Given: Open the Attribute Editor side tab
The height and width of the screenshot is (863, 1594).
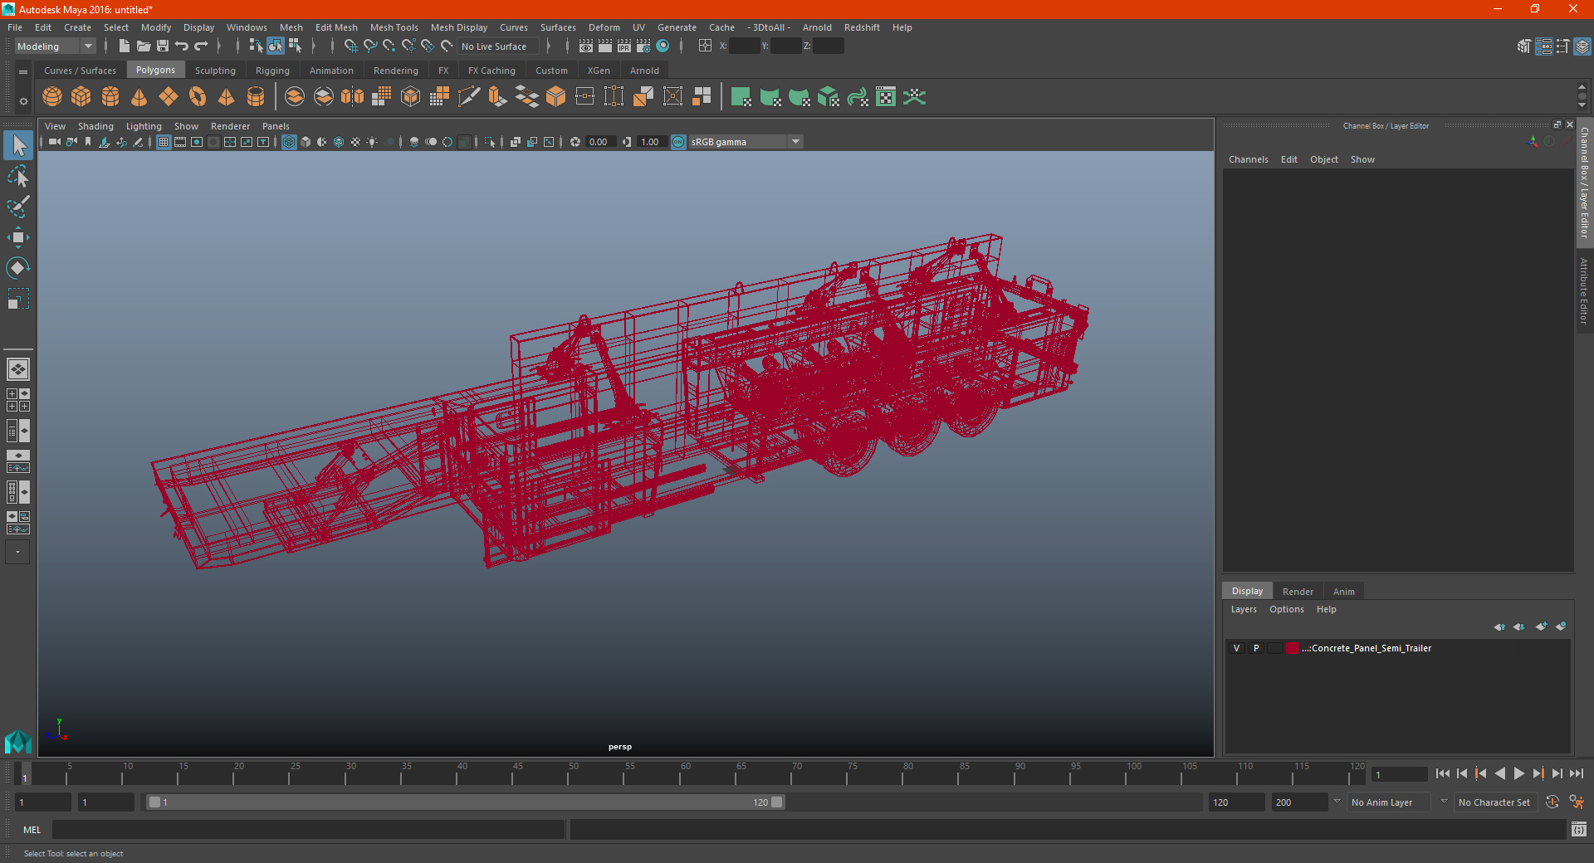Looking at the screenshot, I should click(1584, 290).
